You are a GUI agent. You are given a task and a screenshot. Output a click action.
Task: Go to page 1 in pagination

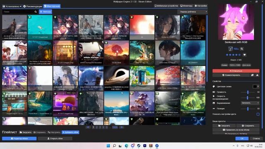(x=93, y=127)
